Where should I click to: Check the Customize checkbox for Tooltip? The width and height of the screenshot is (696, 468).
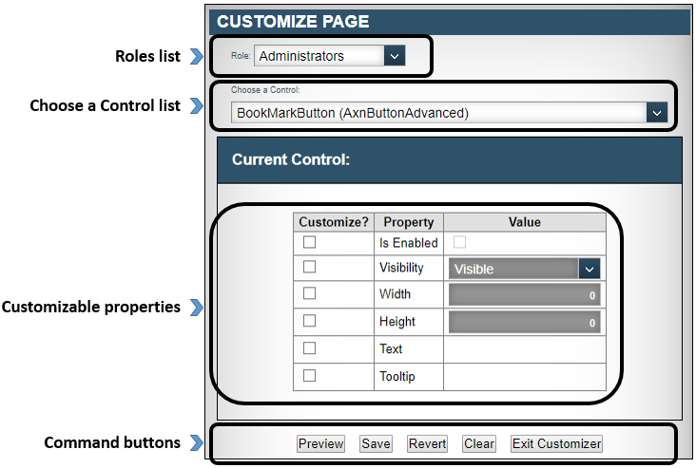click(309, 376)
